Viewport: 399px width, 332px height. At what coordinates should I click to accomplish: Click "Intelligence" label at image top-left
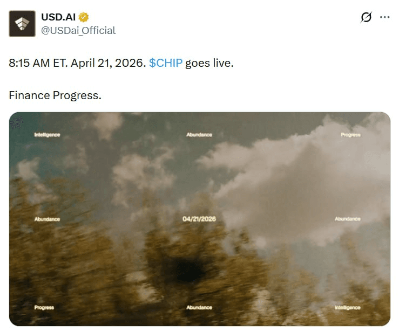(x=47, y=134)
